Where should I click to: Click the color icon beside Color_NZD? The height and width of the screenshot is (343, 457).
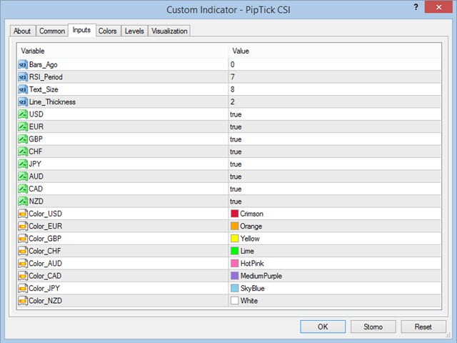(x=23, y=301)
